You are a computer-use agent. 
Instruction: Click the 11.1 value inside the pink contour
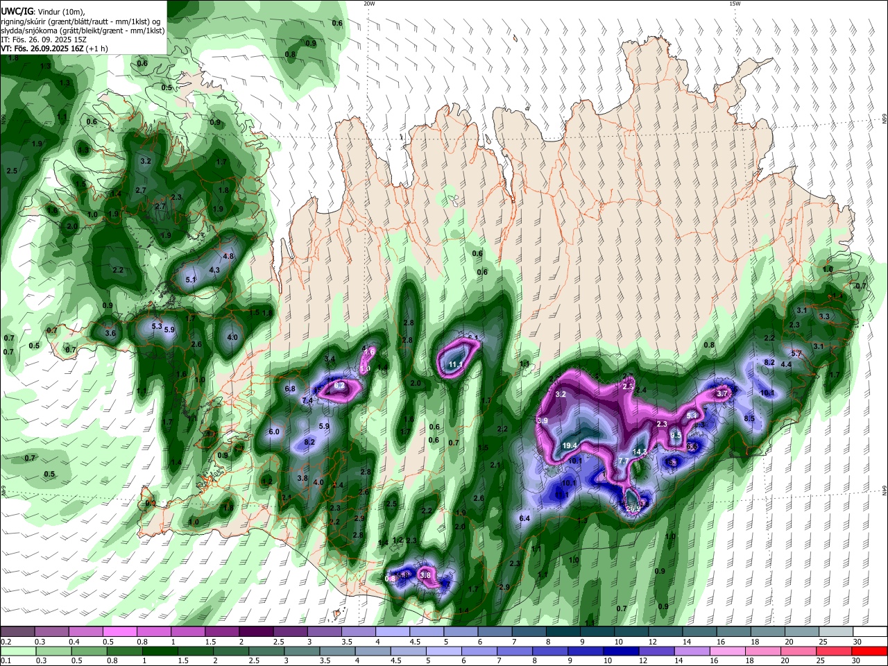click(456, 365)
